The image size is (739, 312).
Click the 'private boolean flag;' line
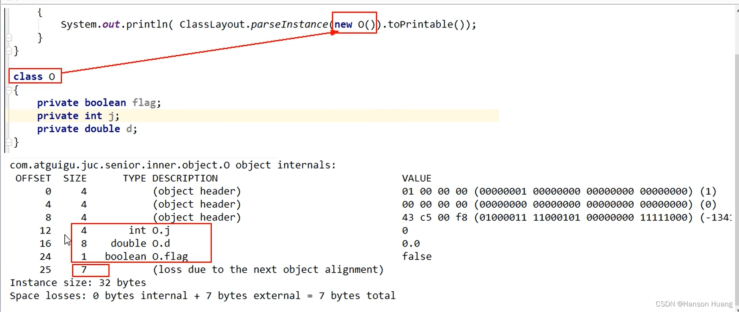pos(99,103)
